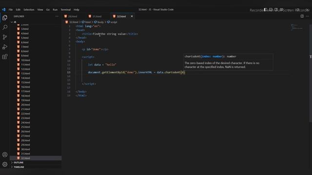312x175 pixels.
Task: Open the Terminal menu
Action: pos(66,10)
